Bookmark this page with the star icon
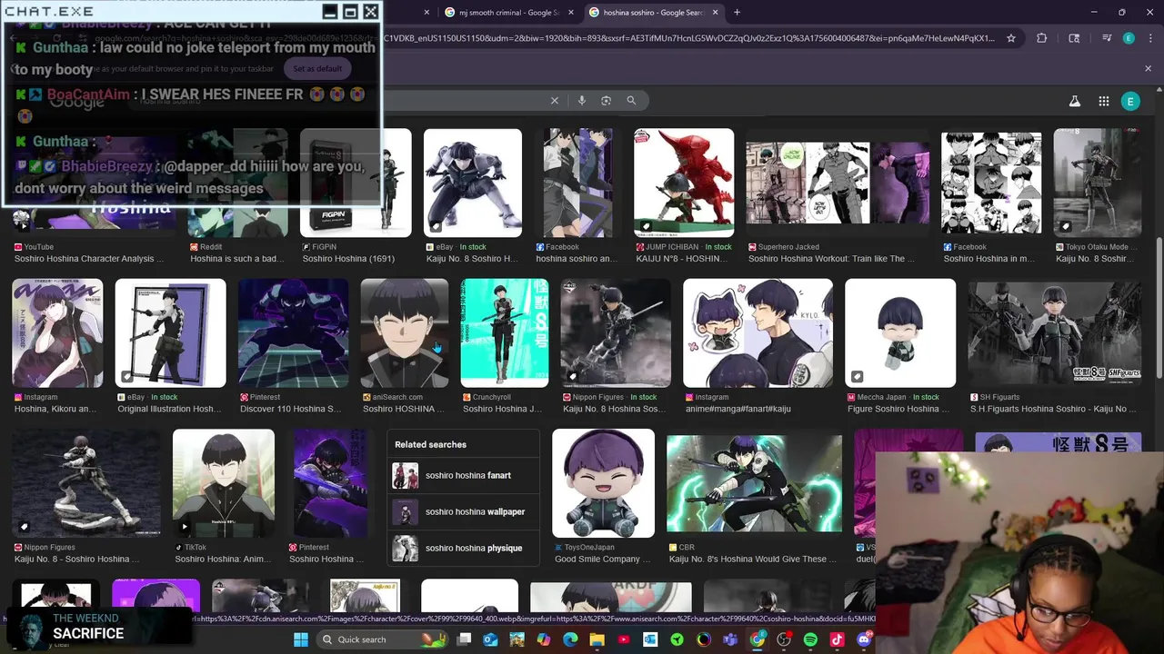The image size is (1164, 654). coord(1010,38)
